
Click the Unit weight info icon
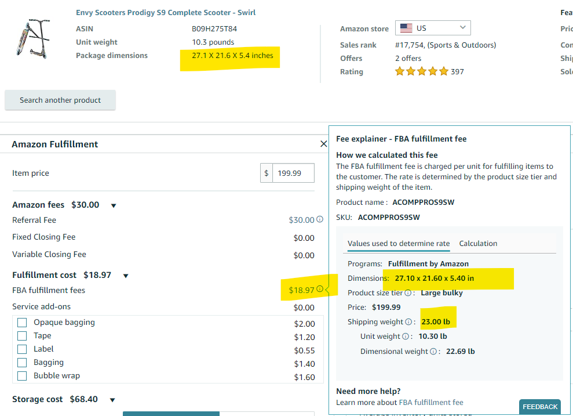[405, 337]
